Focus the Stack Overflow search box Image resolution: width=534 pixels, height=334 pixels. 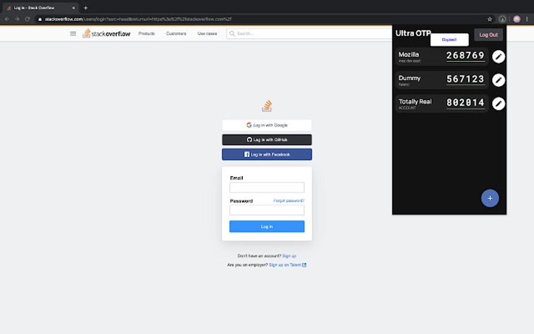[x=309, y=34]
